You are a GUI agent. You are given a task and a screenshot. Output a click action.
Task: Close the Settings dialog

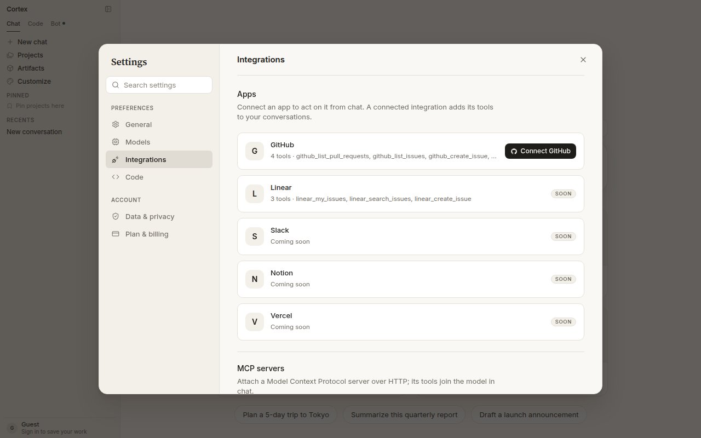(583, 60)
